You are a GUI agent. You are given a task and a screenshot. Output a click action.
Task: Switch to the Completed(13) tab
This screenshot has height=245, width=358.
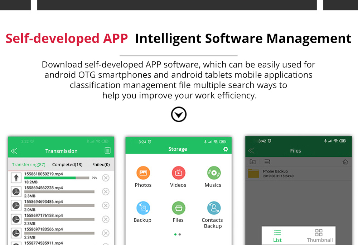coord(67,165)
